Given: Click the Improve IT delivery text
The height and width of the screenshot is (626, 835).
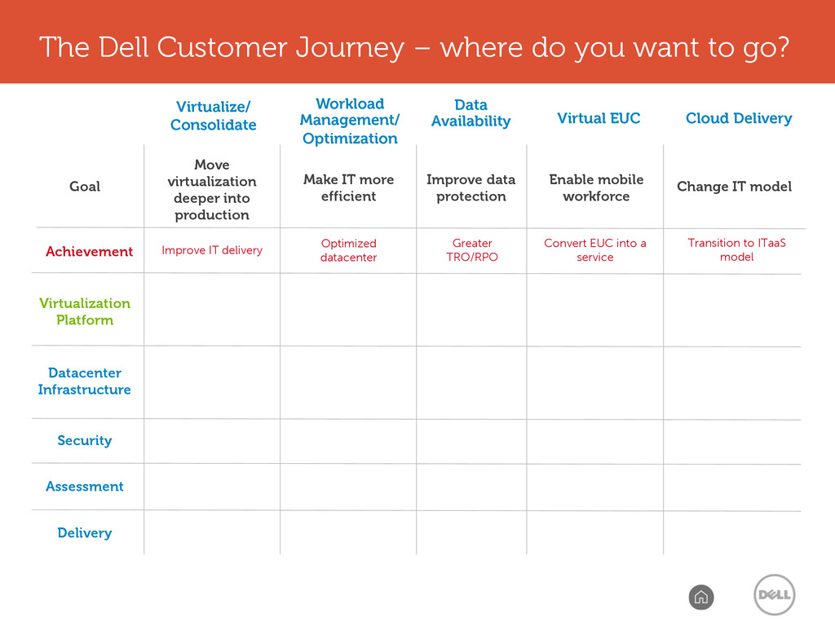Looking at the screenshot, I should pyautogui.click(x=212, y=250).
